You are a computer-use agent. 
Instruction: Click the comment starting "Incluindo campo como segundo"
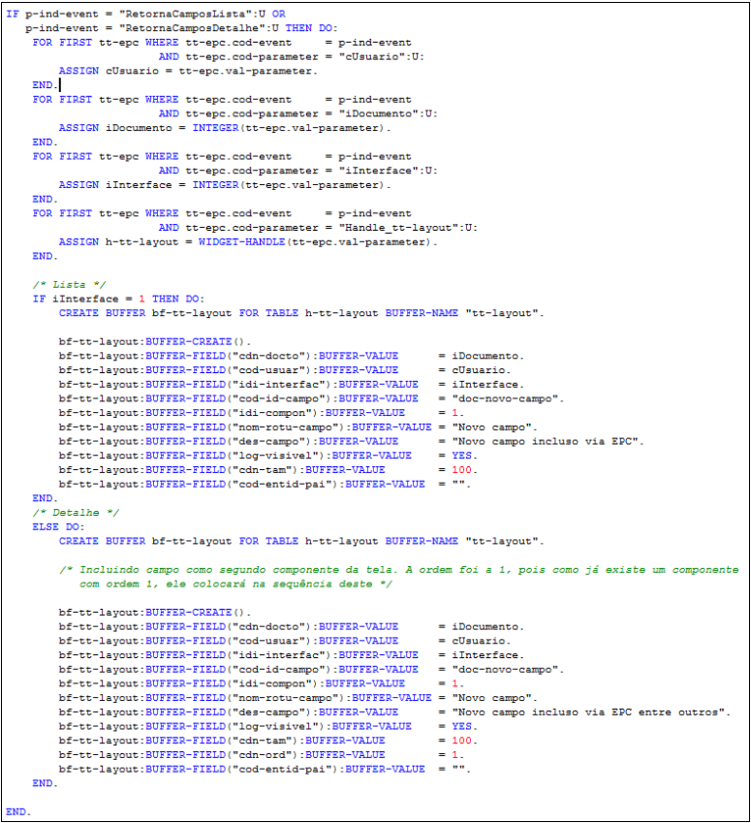click(x=398, y=570)
